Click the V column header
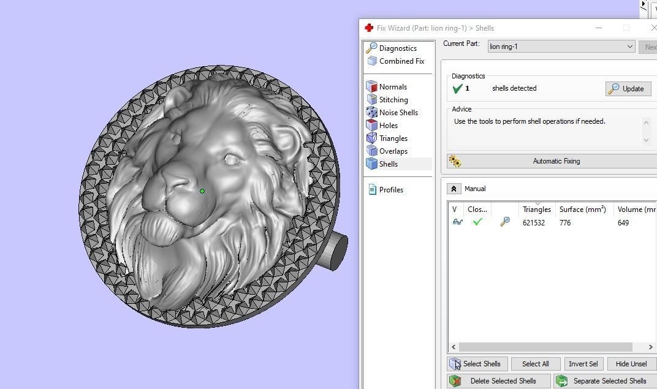 pos(456,210)
